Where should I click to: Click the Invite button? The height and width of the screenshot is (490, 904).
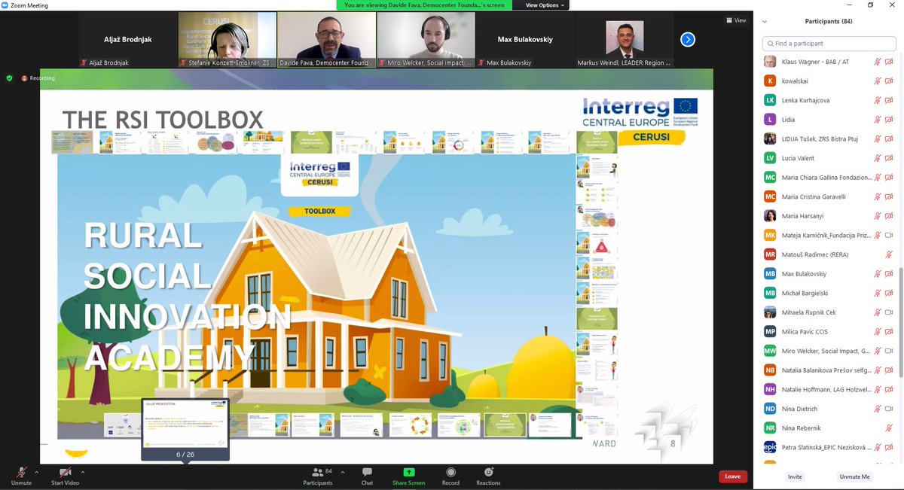(795, 476)
